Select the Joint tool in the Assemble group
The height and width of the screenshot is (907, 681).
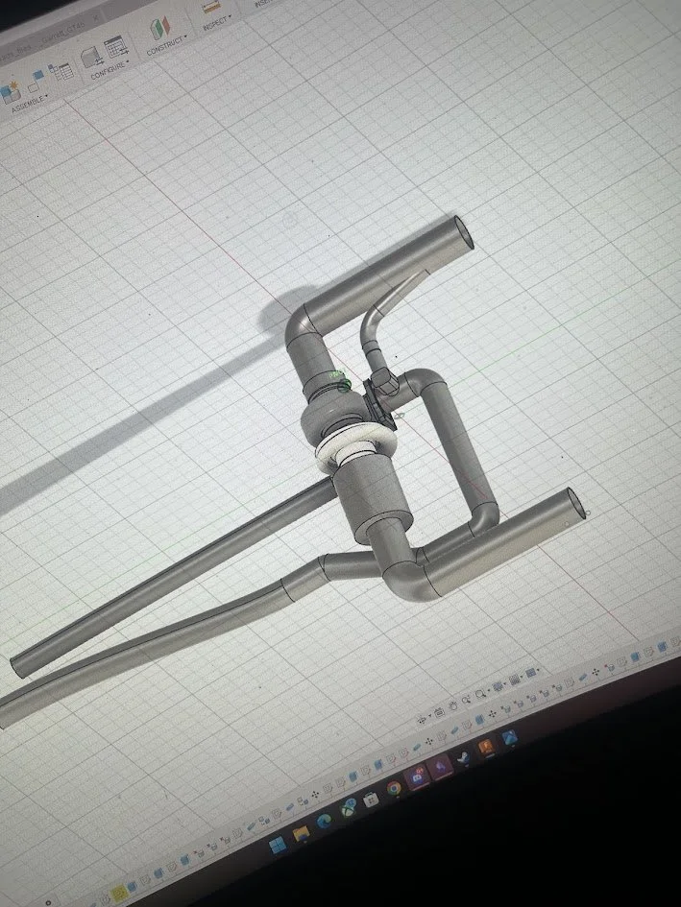tap(35, 81)
